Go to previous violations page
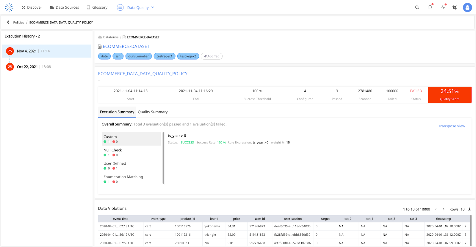 pyautogui.click(x=436, y=210)
